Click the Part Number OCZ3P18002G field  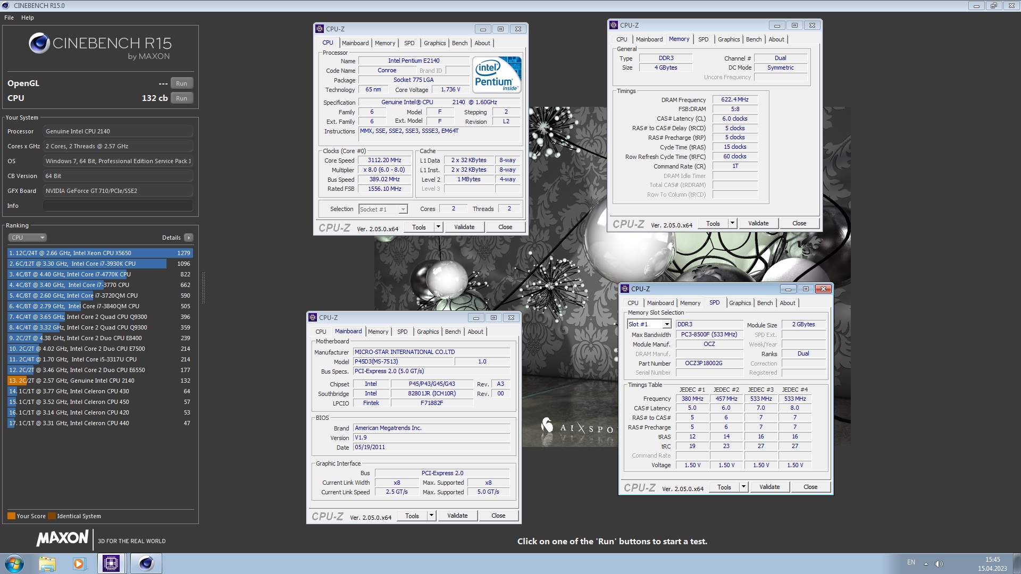(x=709, y=364)
